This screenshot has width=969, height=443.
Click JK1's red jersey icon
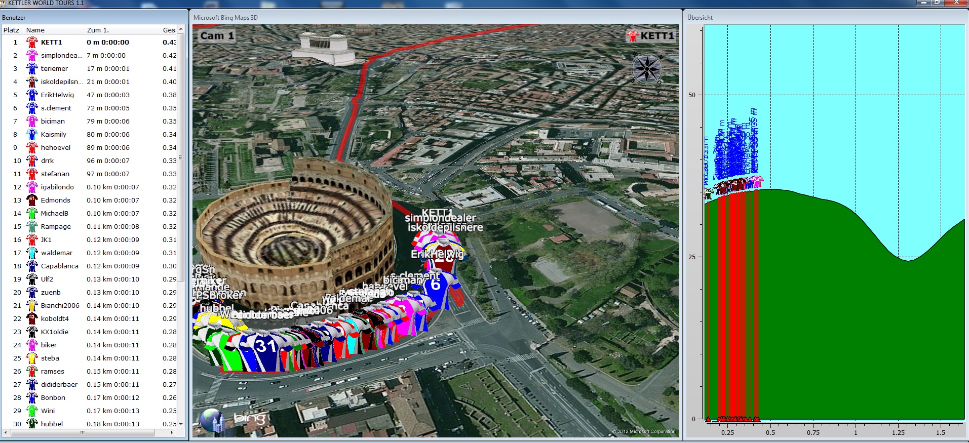pos(32,240)
